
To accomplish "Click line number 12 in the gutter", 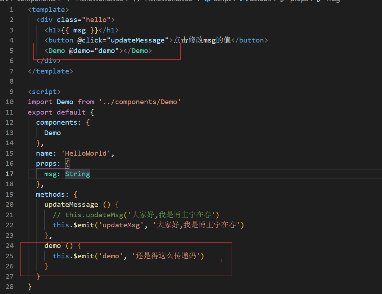I will click(9, 122).
